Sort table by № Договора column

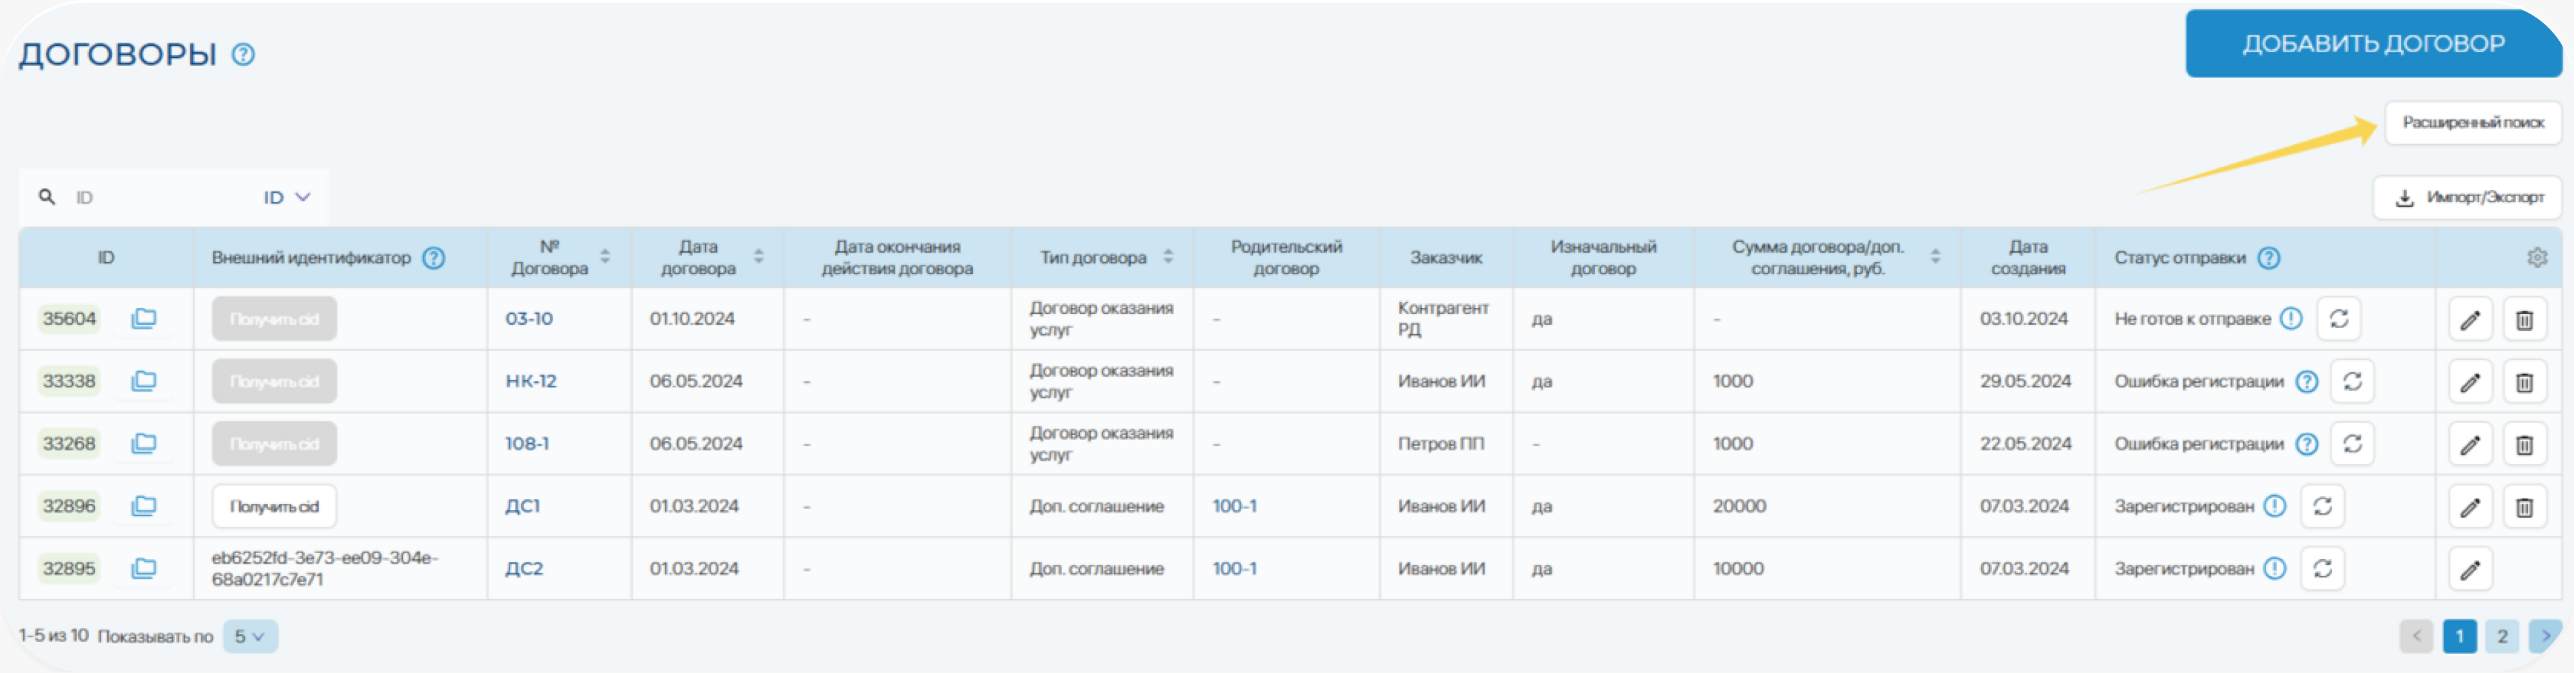coord(604,257)
